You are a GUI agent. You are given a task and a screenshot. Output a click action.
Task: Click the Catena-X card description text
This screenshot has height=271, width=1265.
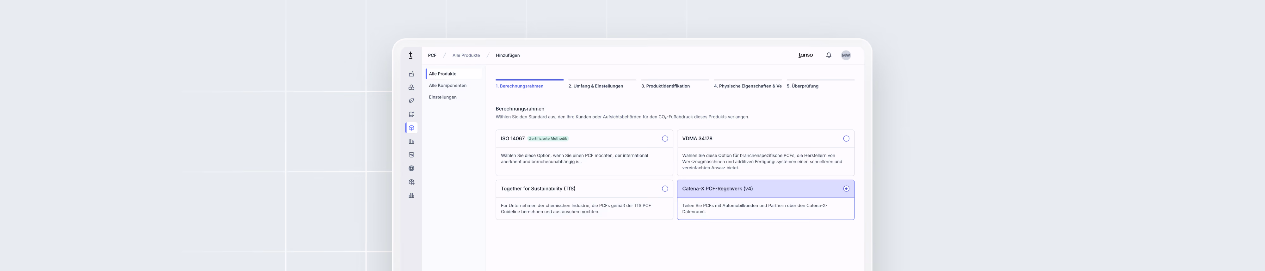coord(755,209)
